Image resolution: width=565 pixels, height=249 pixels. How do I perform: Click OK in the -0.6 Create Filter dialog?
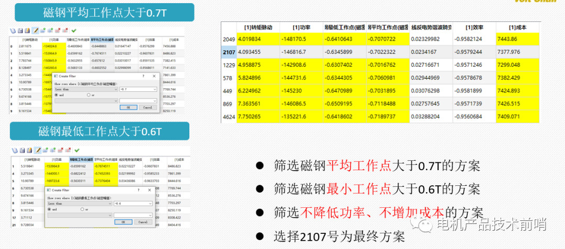[123, 222]
